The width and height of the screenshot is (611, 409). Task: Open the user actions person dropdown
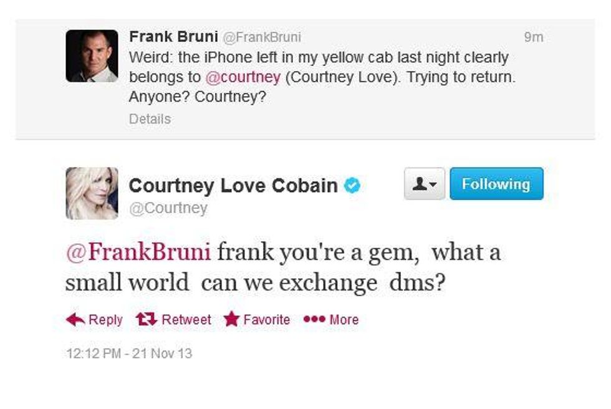point(424,184)
